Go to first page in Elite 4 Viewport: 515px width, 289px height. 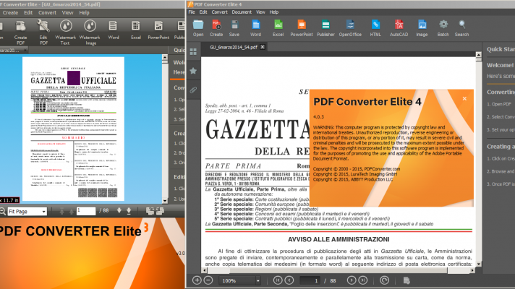tap(278, 280)
